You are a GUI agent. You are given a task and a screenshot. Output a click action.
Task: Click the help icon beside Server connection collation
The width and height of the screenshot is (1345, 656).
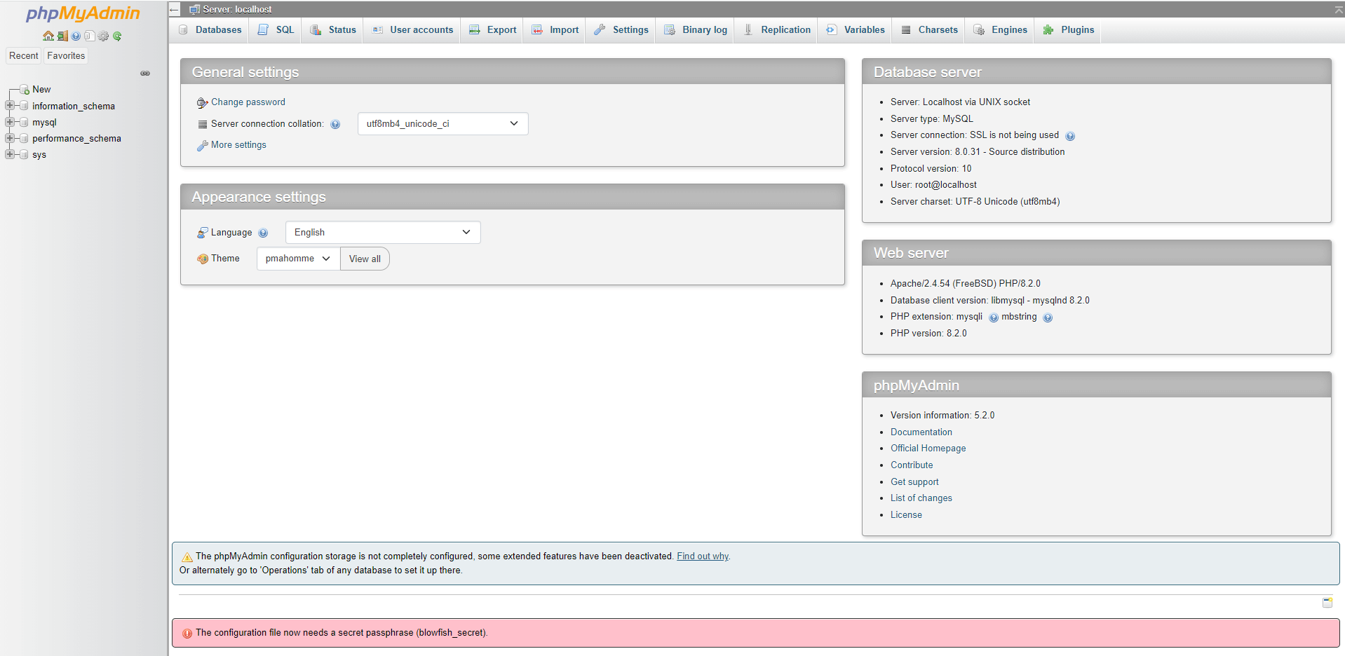(337, 124)
